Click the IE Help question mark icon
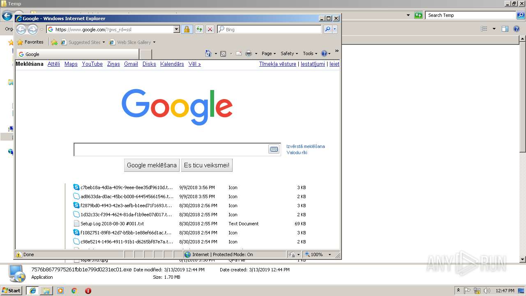 click(324, 53)
